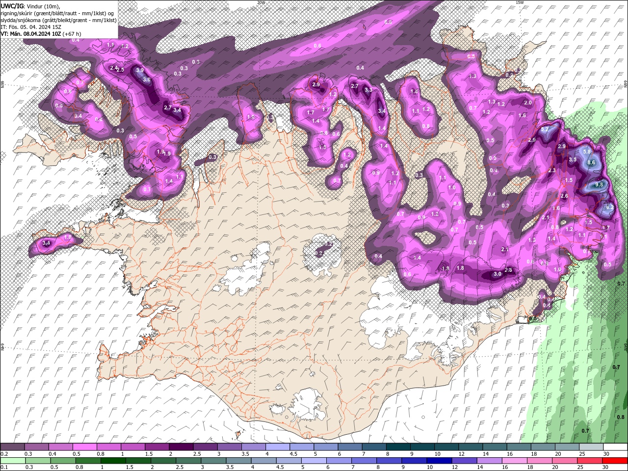Image resolution: width=628 pixels, height=471 pixels.
Task: Click the '2.0' precipitation value on the map
Action: click(x=528, y=103)
